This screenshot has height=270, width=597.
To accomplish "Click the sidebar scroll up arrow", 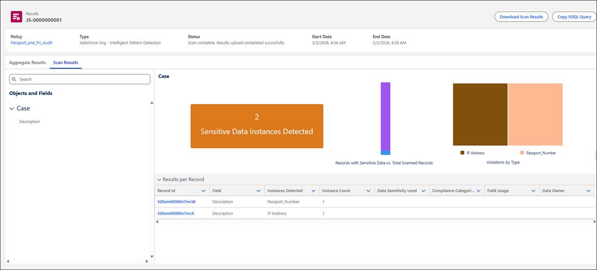I will (152, 102).
